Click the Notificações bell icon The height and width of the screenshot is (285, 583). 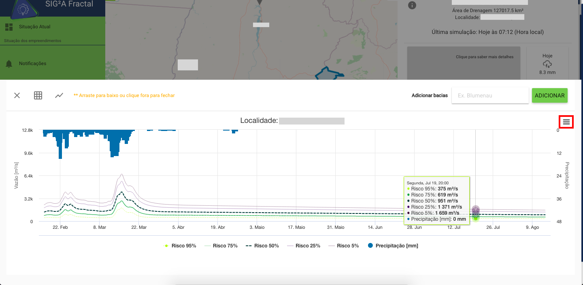pos(9,64)
